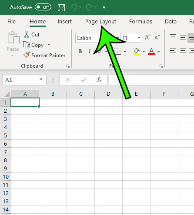The width and height of the screenshot is (194, 215).
Task: Expand the Borders dropdown arrow
Action: (x=125, y=52)
